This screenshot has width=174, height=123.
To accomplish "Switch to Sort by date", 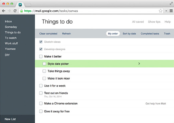I will (x=129, y=34).
